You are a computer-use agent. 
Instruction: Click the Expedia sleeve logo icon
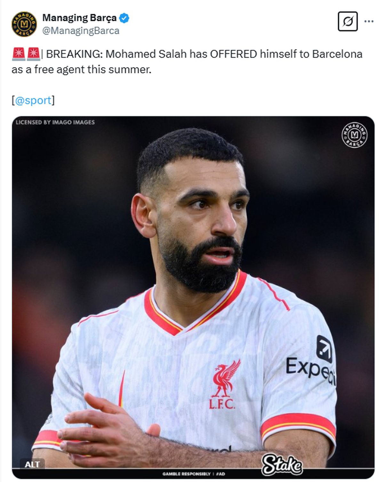324,348
